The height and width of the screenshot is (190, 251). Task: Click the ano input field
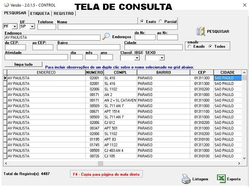click(x=106, y=57)
